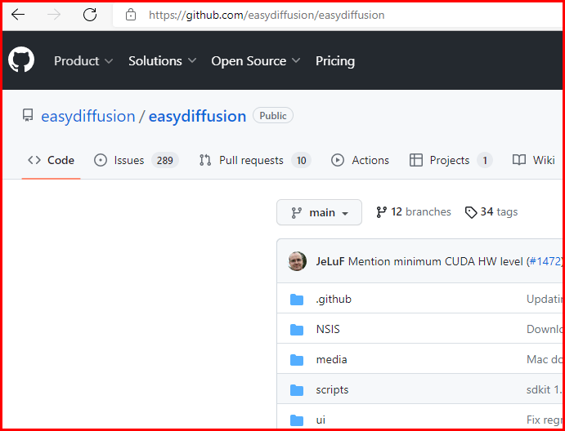This screenshot has height=431, width=565.
Task: Open the Pricing page
Action: (x=335, y=61)
